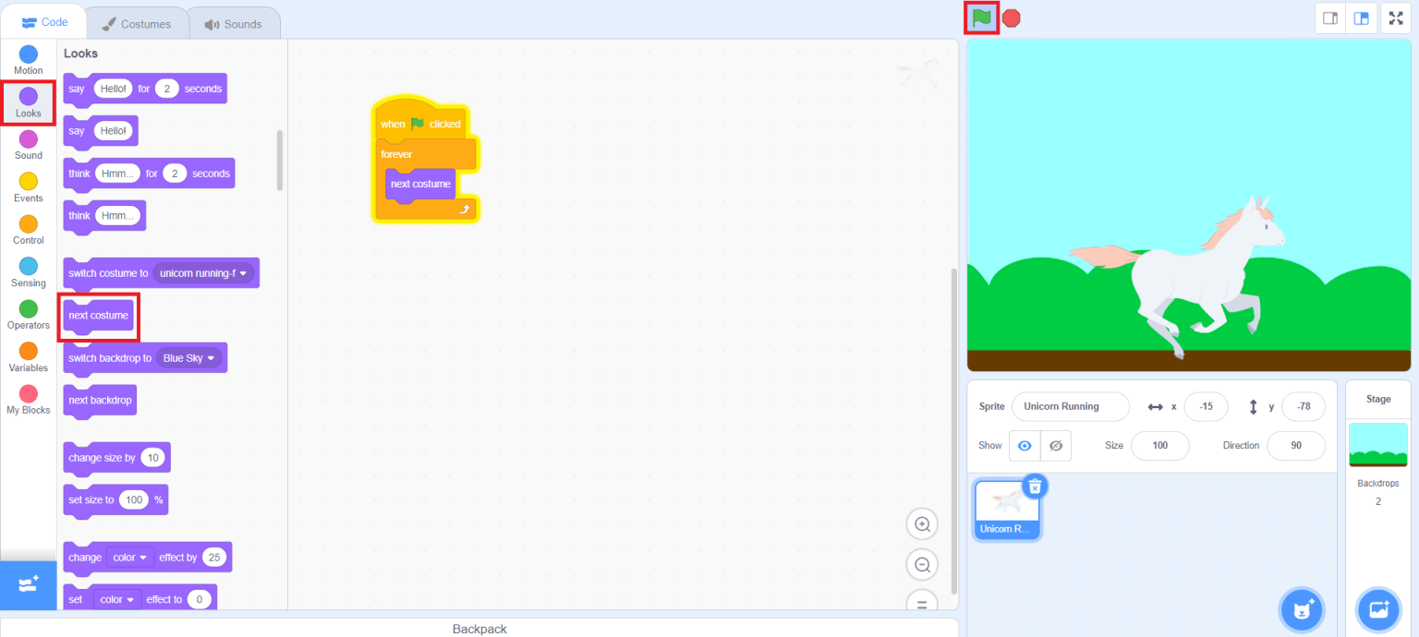
Task: Delete the Unicorn Running sprite
Action: click(1036, 486)
